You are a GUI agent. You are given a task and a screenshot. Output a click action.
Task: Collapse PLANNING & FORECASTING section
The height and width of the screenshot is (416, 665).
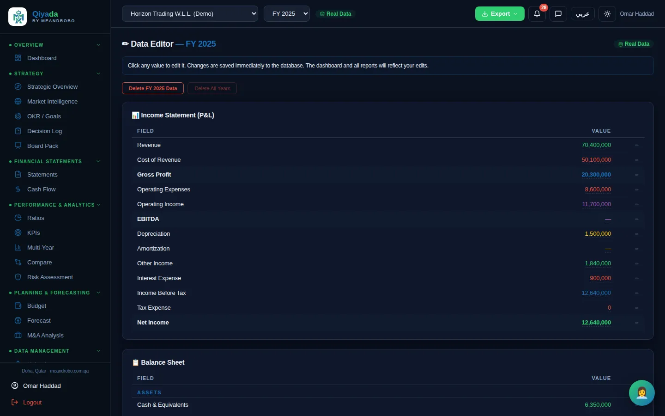(98, 293)
